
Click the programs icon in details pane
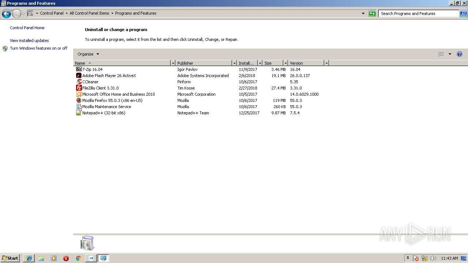click(87, 243)
